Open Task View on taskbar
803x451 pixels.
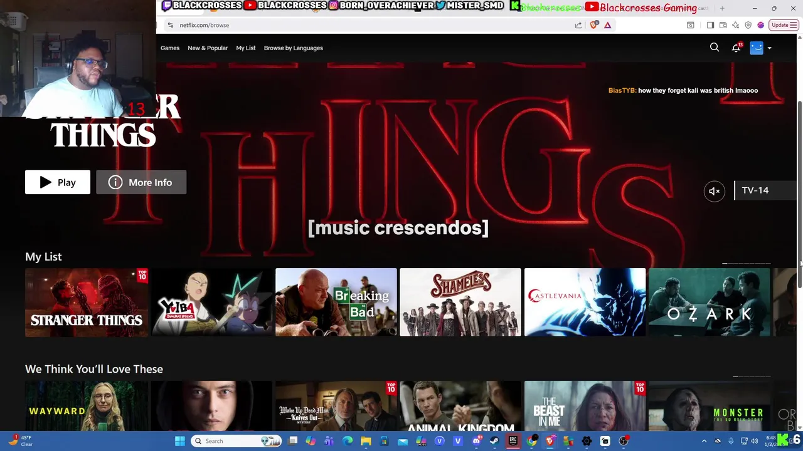(x=292, y=441)
